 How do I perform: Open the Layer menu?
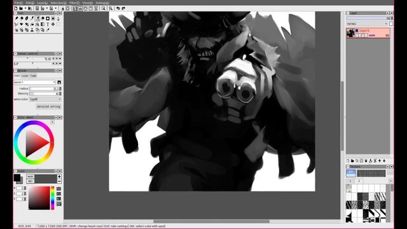click(x=43, y=3)
